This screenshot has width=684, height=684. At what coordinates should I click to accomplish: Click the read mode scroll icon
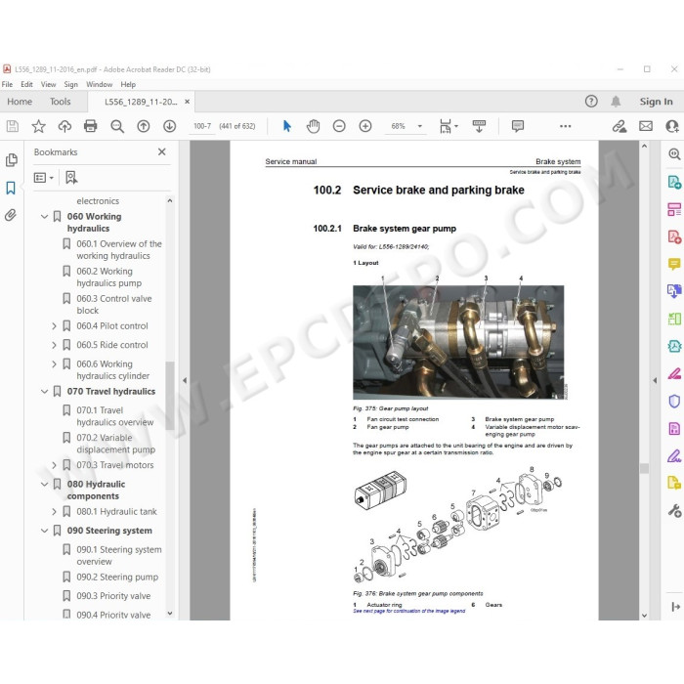(x=479, y=126)
